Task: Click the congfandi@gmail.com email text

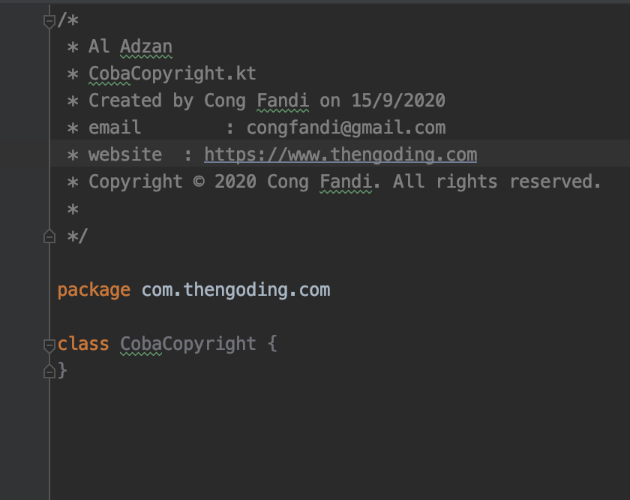Action: [346, 128]
